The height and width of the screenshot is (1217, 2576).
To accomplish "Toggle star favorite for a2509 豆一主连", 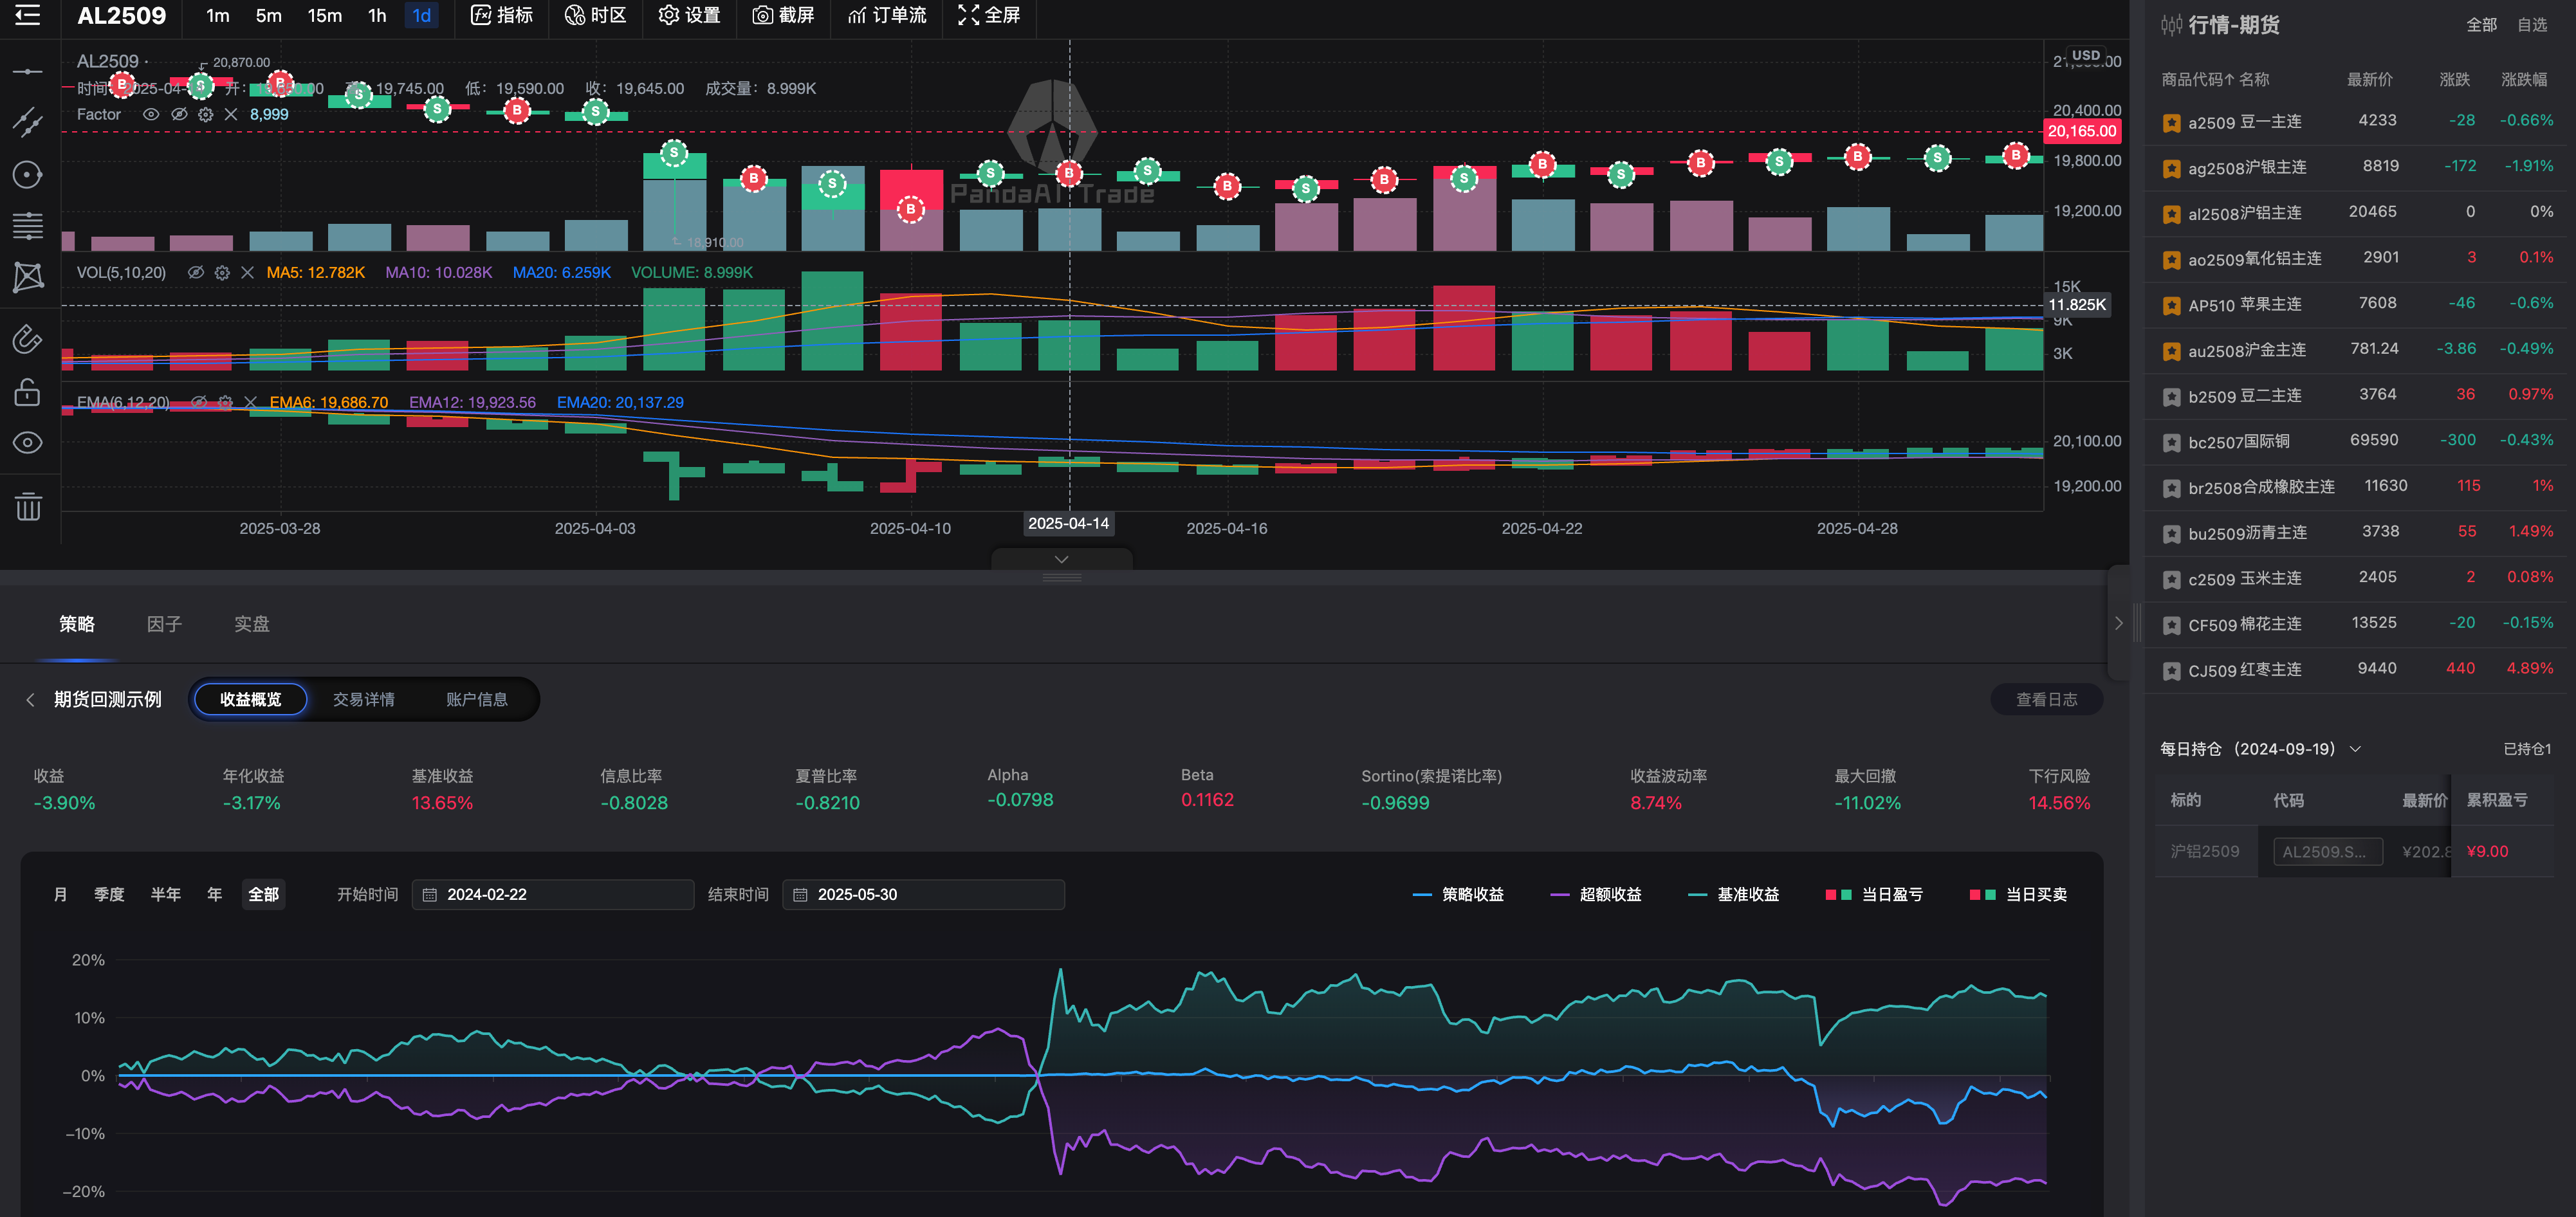I will [x=2171, y=123].
